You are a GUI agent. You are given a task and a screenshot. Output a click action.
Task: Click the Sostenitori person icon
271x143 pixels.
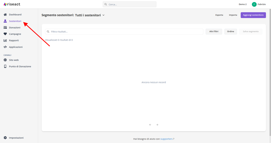point(5,21)
